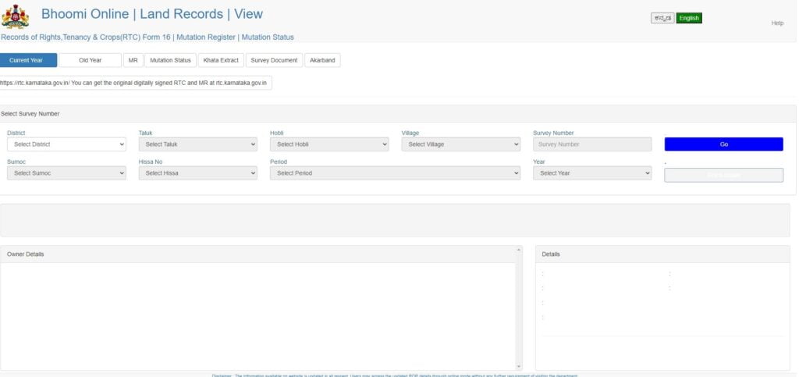The width and height of the screenshot is (799, 377).
Task: Open the Select Year dropdown
Action: 592,173
